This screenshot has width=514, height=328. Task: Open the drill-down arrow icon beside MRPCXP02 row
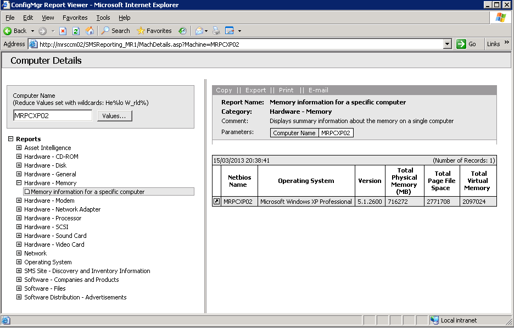click(x=217, y=202)
